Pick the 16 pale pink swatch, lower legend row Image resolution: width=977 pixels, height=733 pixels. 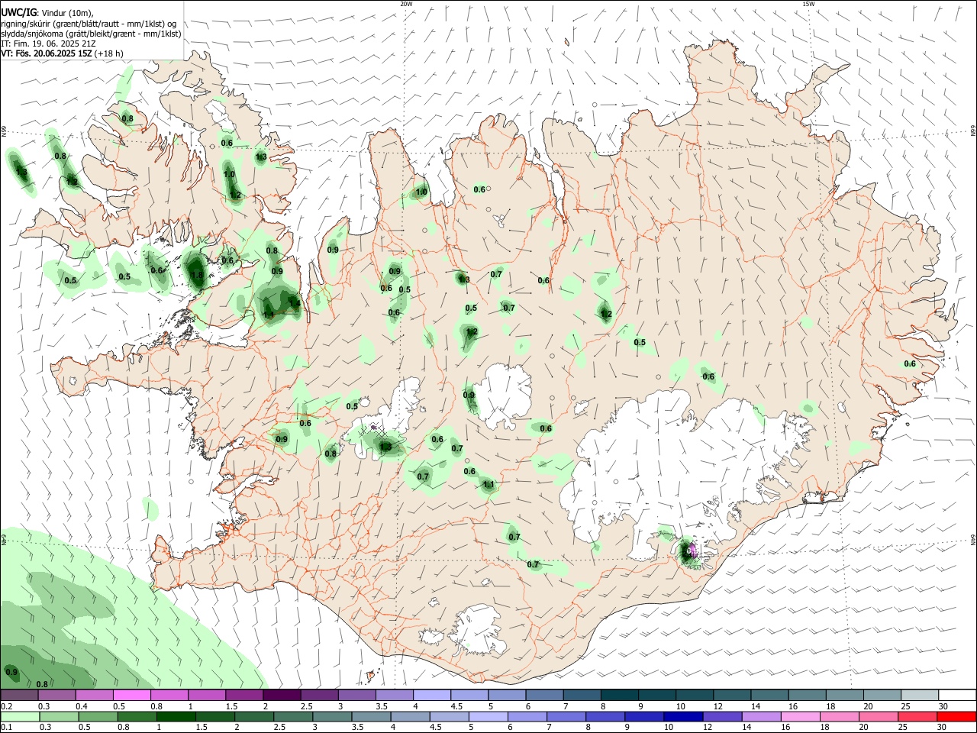coord(801,717)
